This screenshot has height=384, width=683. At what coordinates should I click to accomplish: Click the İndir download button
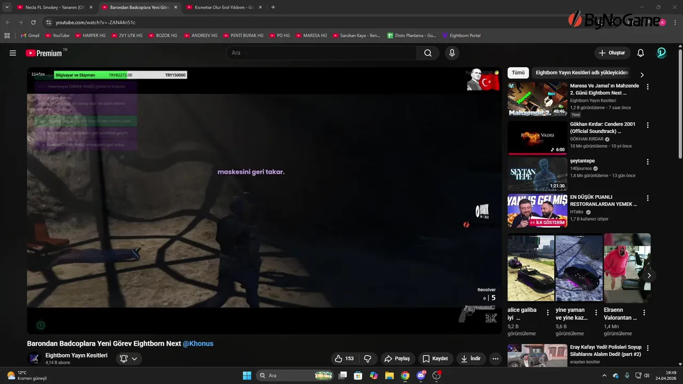(471, 359)
